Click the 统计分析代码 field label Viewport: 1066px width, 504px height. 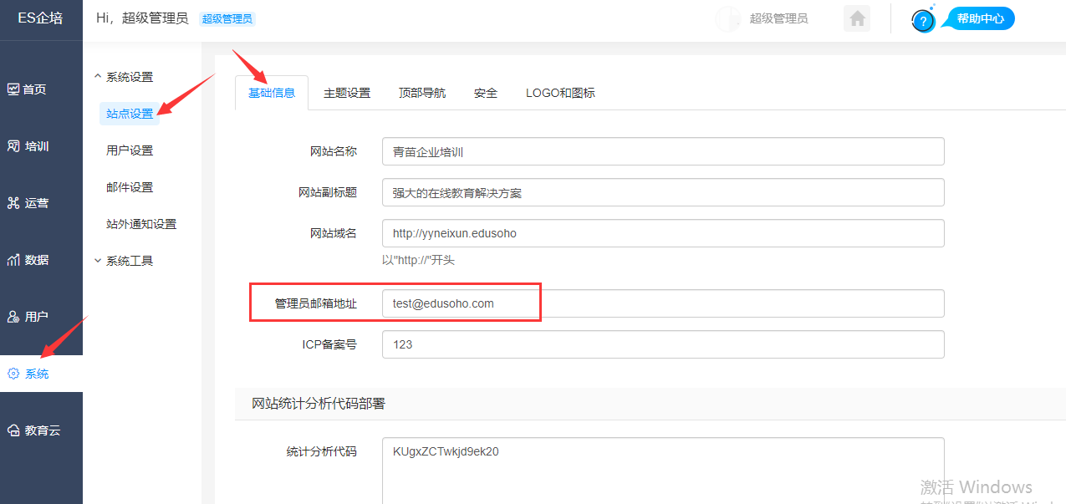(x=322, y=451)
